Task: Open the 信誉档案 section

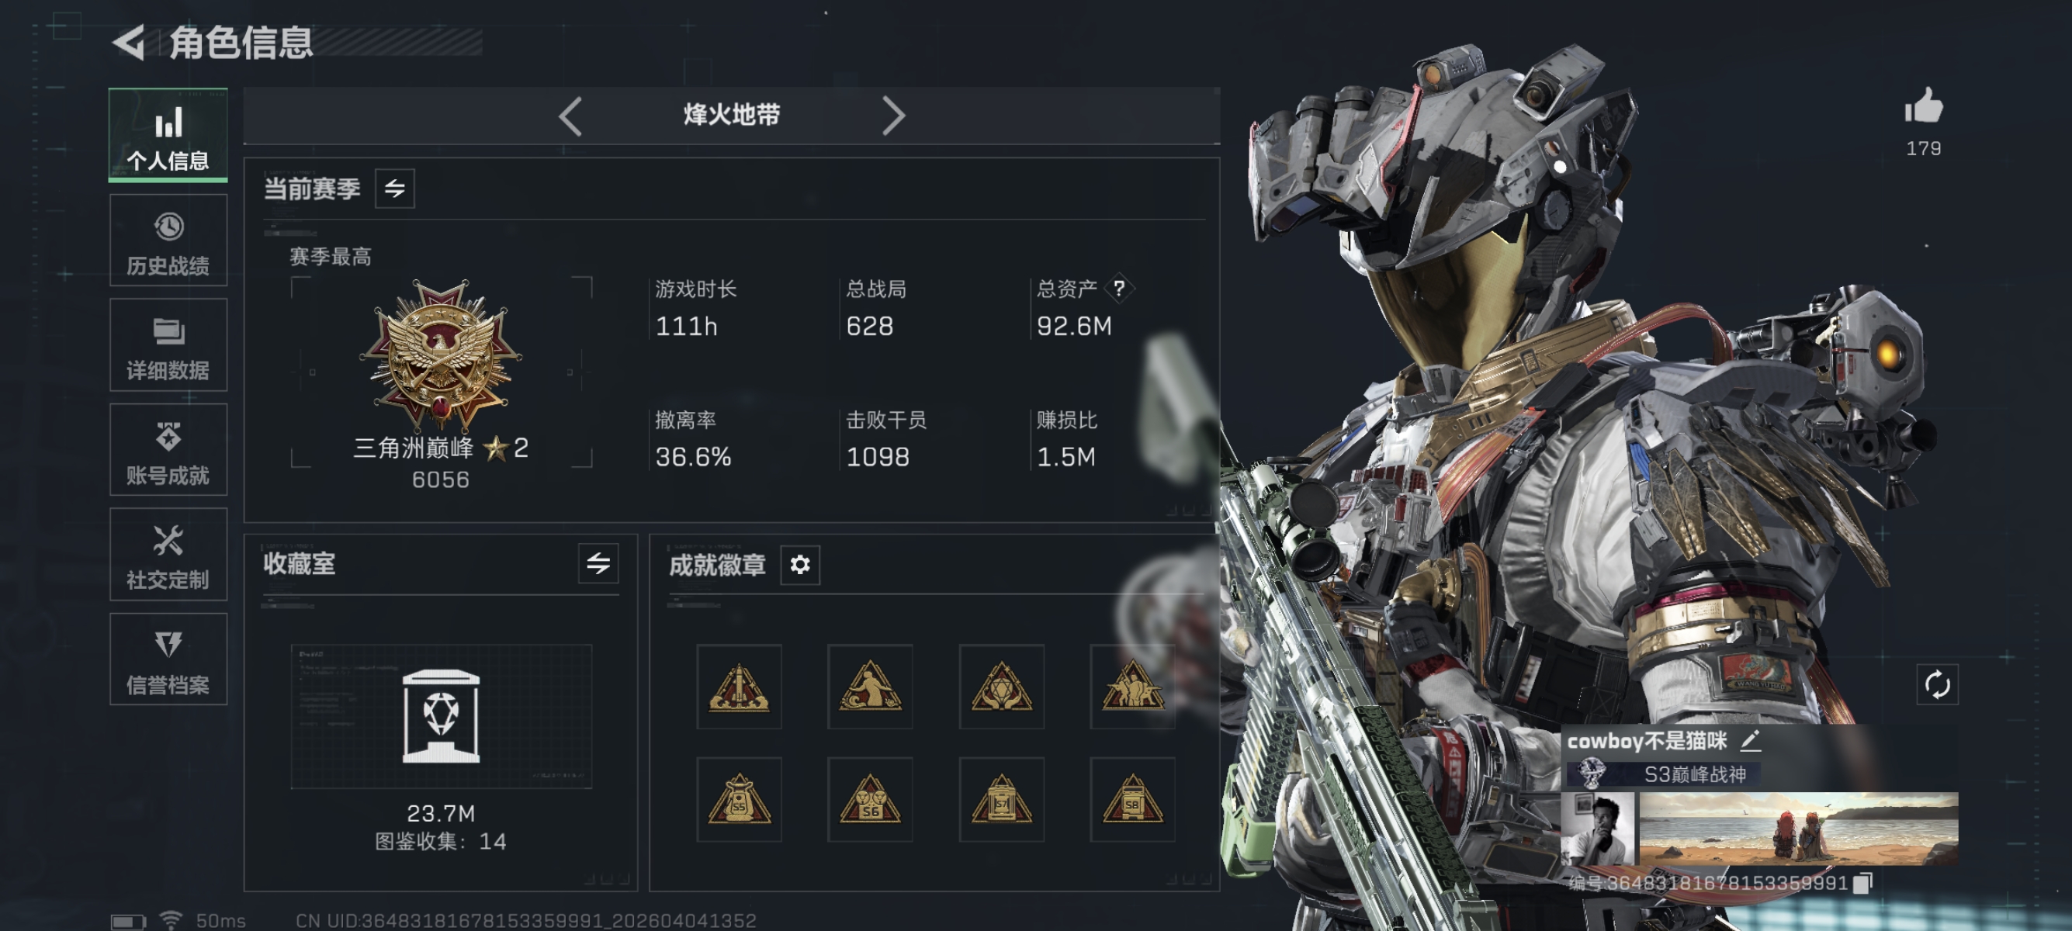Action: click(x=168, y=659)
